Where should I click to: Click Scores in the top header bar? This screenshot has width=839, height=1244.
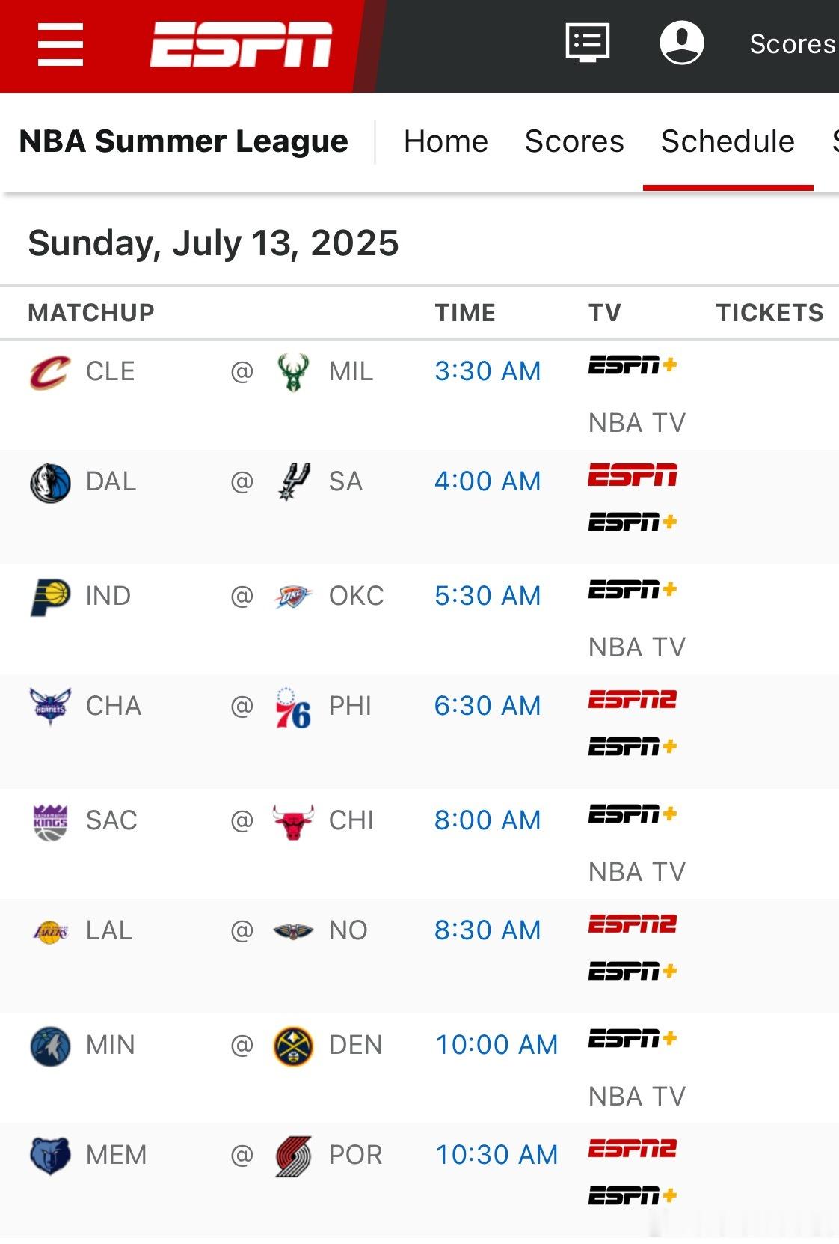[793, 44]
